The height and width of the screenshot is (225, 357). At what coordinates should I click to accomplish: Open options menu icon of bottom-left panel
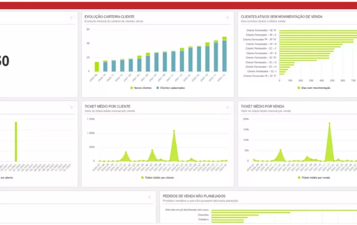tap(149, 196)
